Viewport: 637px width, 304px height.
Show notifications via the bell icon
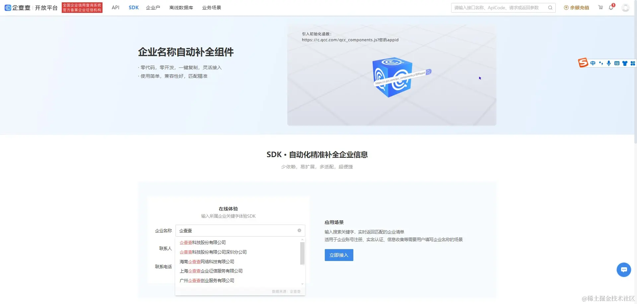pos(611,7)
